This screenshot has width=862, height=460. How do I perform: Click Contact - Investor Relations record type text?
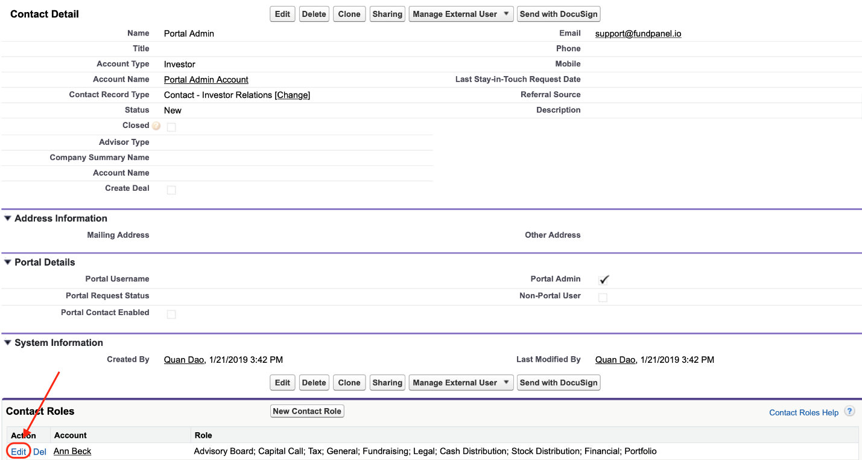pos(218,95)
